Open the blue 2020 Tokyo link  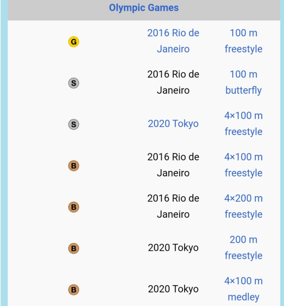coord(173,124)
